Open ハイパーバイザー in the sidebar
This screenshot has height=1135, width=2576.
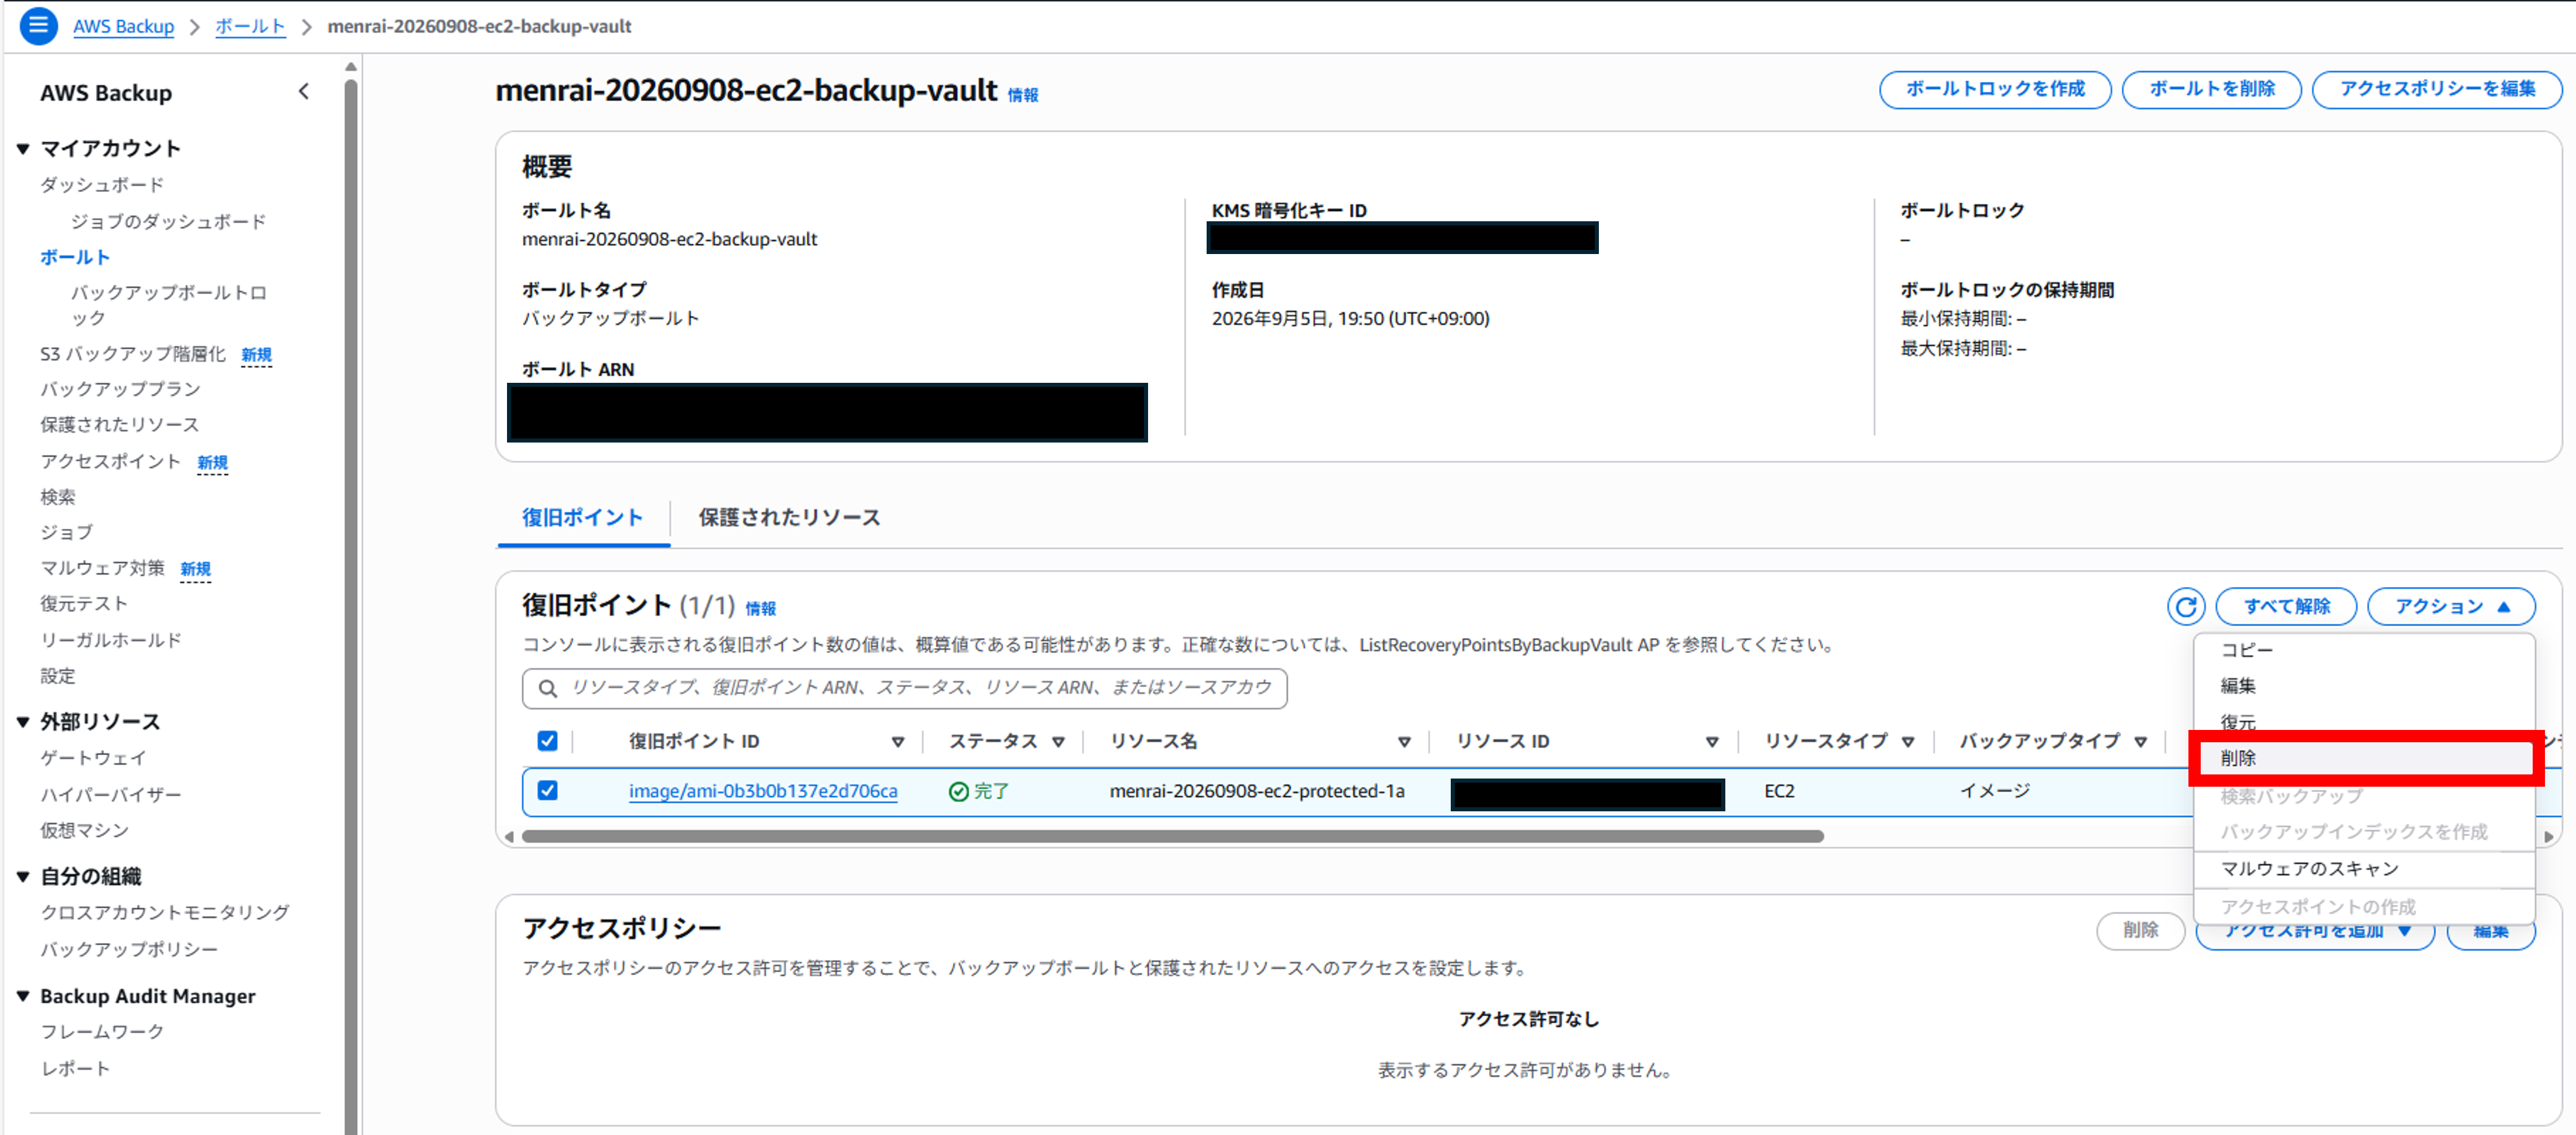pos(111,795)
